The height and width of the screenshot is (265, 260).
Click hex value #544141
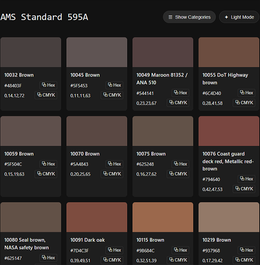point(145,93)
